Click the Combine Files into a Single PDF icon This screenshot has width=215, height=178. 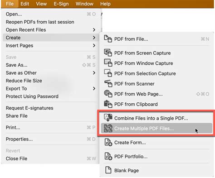click(108, 118)
